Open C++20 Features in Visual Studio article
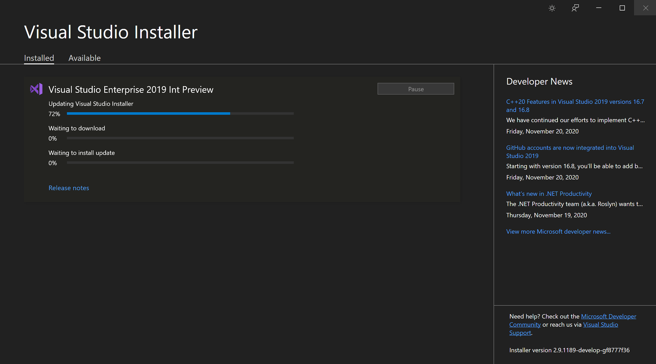The width and height of the screenshot is (656, 364). click(575, 106)
